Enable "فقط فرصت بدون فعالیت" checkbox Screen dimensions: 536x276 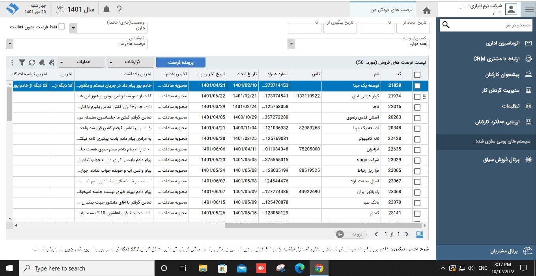pos(62,27)
